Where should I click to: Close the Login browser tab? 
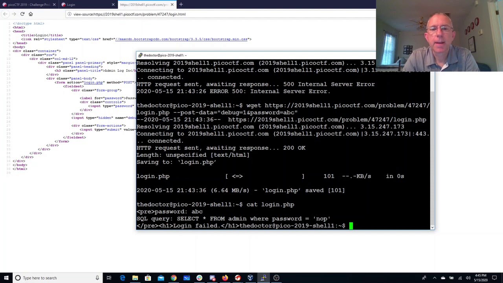click(x=113, y=5)
